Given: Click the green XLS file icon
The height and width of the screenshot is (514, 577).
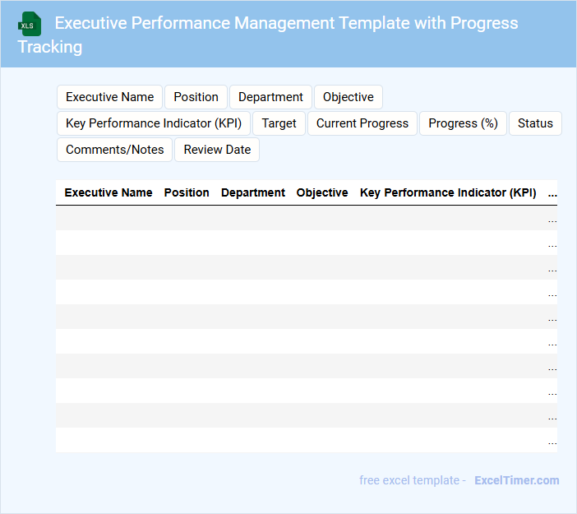Looking at the screenshot, I should click(30, 24).
